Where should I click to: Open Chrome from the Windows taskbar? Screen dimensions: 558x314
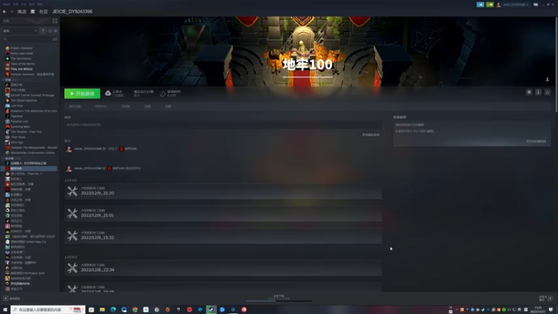tap(135, 310)
